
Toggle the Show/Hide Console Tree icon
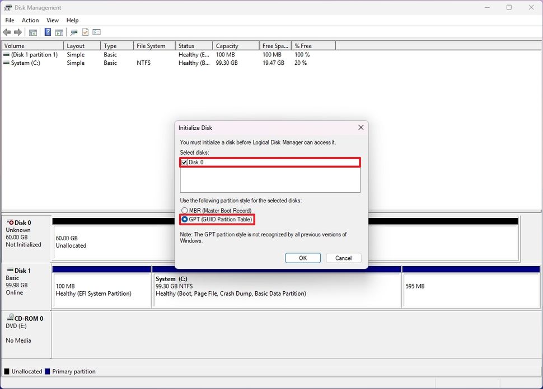pyautogui.click(x=32, y=32)
